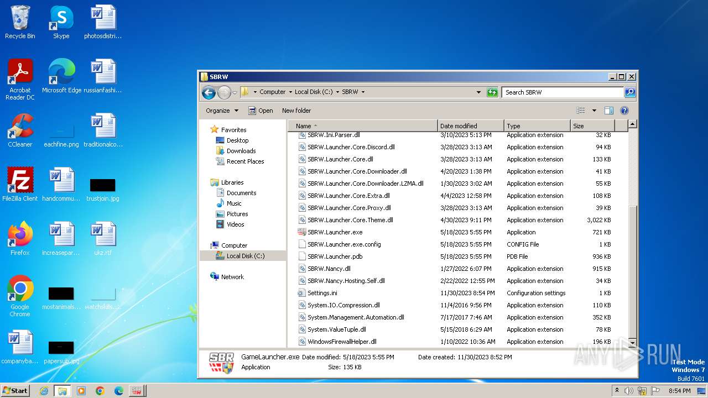The width and height of the screenshot is (708, 398).
Task: Open CCleaner desktop shortcut
Action: tap(20, 130)
